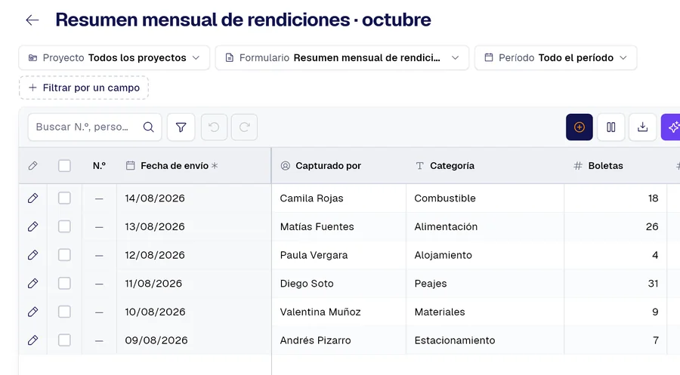
Task: Check the Camila Rojas row checkbox
Action: [x=65, y=198]
